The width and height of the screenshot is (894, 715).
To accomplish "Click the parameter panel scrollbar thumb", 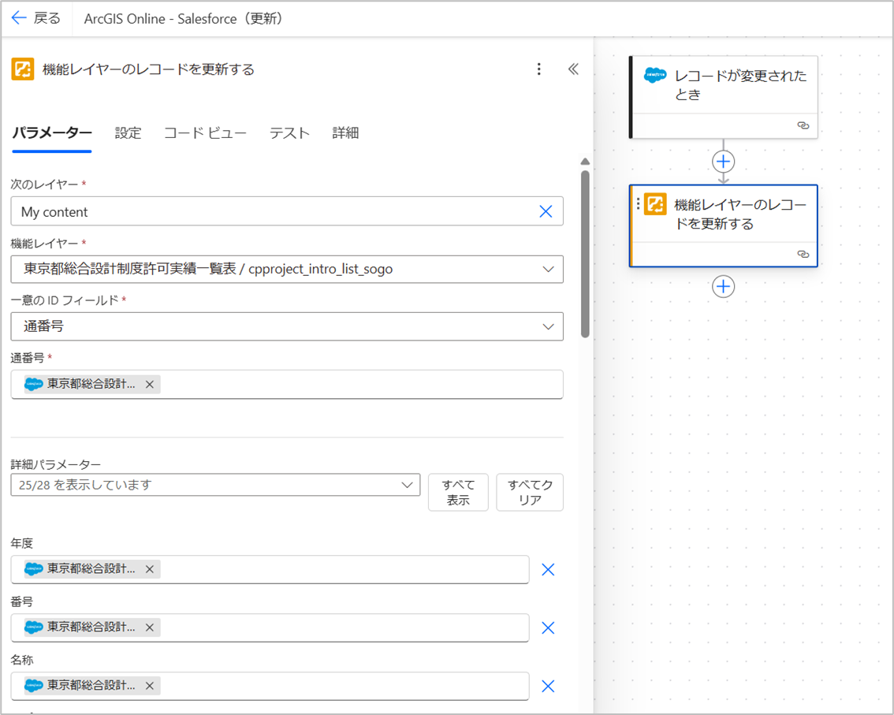I will coord(585,254).
